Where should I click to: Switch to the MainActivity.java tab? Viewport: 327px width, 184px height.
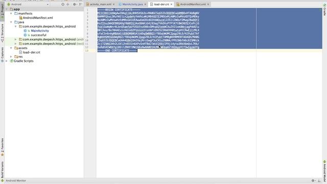tap(133, 4)
